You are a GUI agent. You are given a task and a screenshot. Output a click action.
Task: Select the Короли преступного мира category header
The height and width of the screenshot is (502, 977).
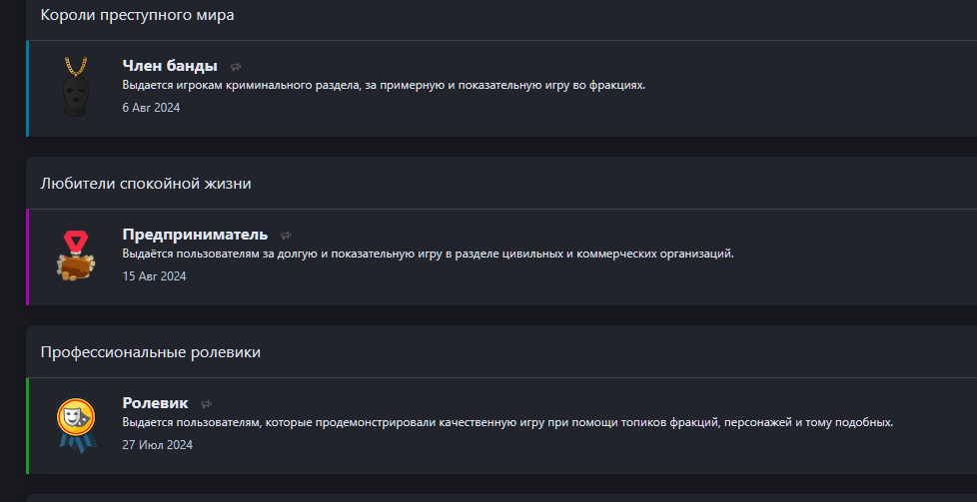pyautogui.click(x=137, y=15)
